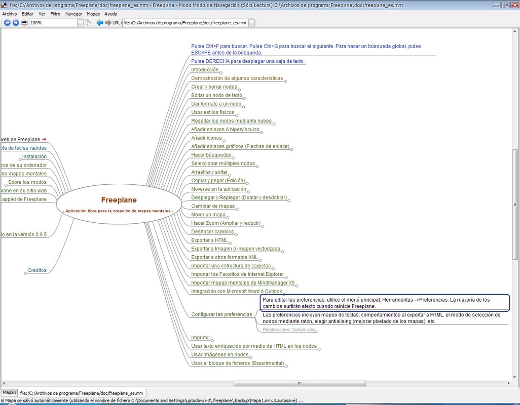Click the gray forward arrow before URL
The width and height of the screenshot is (520, 405).
click(x=108, y=23)
